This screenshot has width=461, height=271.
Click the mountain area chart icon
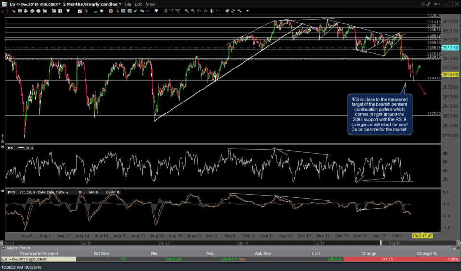point(96,11)
